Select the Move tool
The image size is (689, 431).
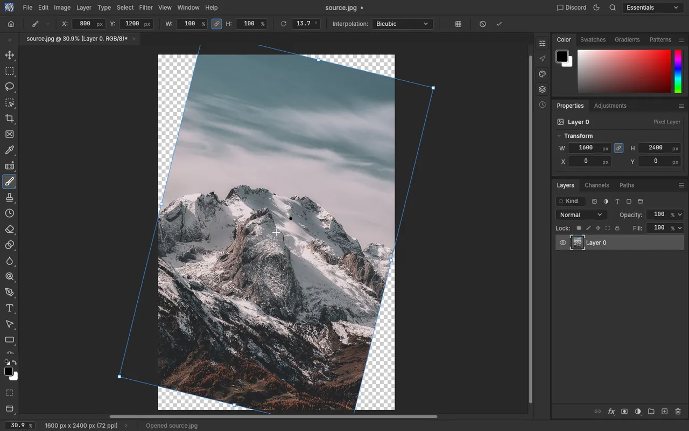pos(10,55)
